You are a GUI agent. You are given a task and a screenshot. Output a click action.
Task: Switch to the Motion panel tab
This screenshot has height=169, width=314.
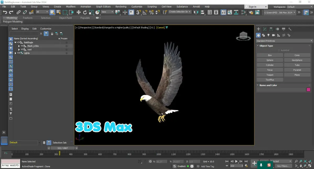pos(277,29)
